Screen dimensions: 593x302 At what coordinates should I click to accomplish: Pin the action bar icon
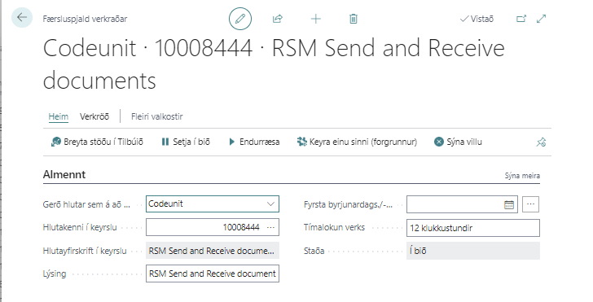click(x=541, y=142)
